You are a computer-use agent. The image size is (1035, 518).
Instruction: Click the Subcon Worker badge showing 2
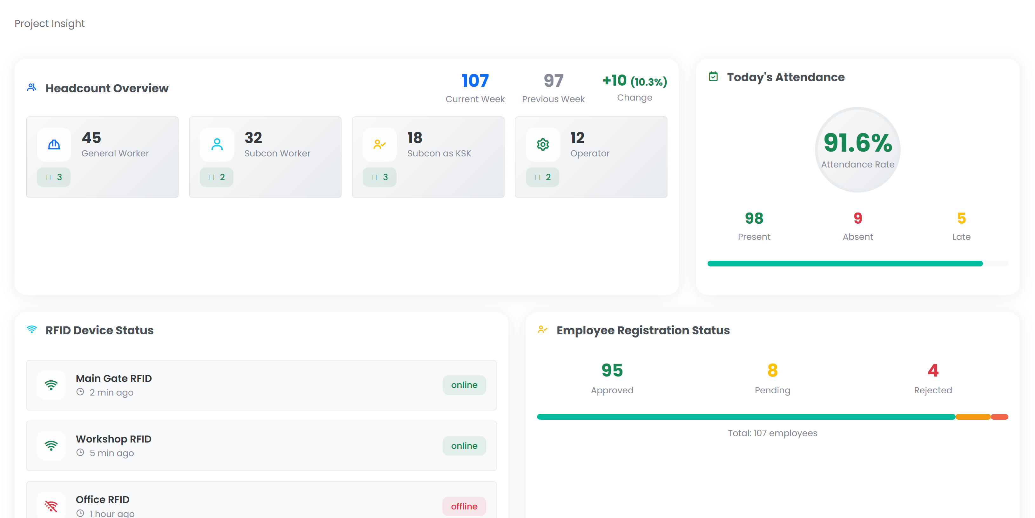pos(217,177)
